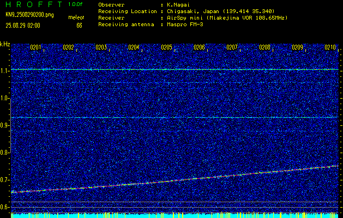
Task: Click the 0209 time marker
Action: (298, 47)
